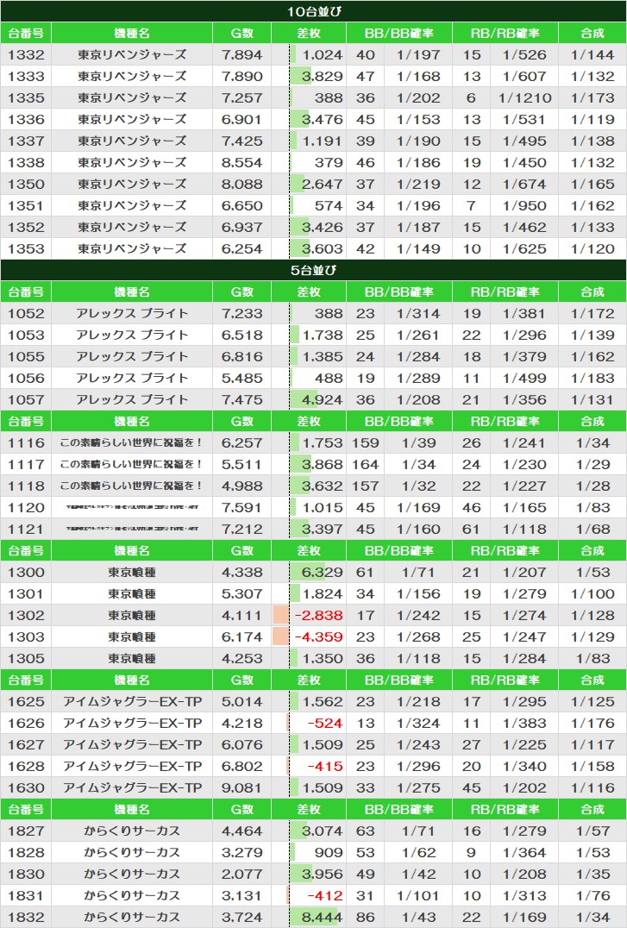This screenshot has width=627, height=928.
Task: Select machine number 1625
Action: [26, 702]
